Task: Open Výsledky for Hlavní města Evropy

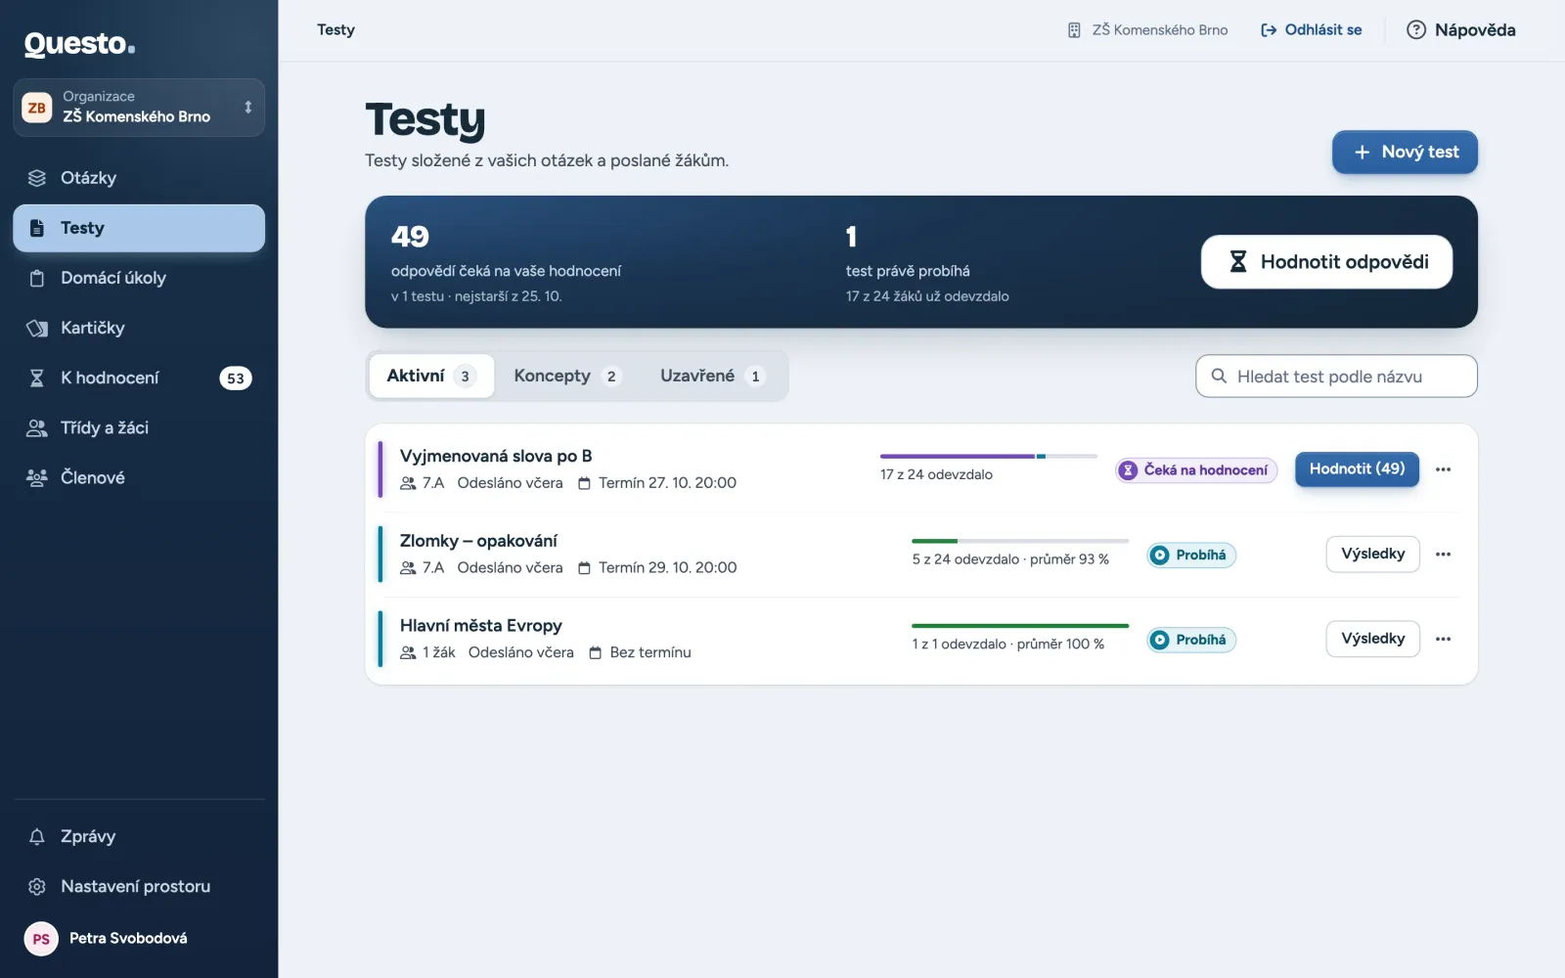Action: 1373,639
